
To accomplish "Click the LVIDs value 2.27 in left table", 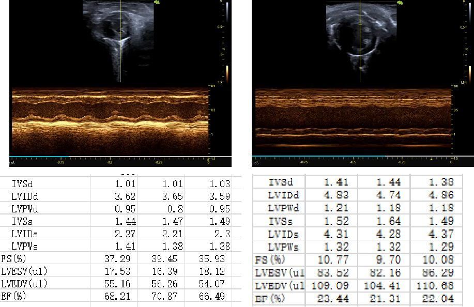I will point(119,234).
